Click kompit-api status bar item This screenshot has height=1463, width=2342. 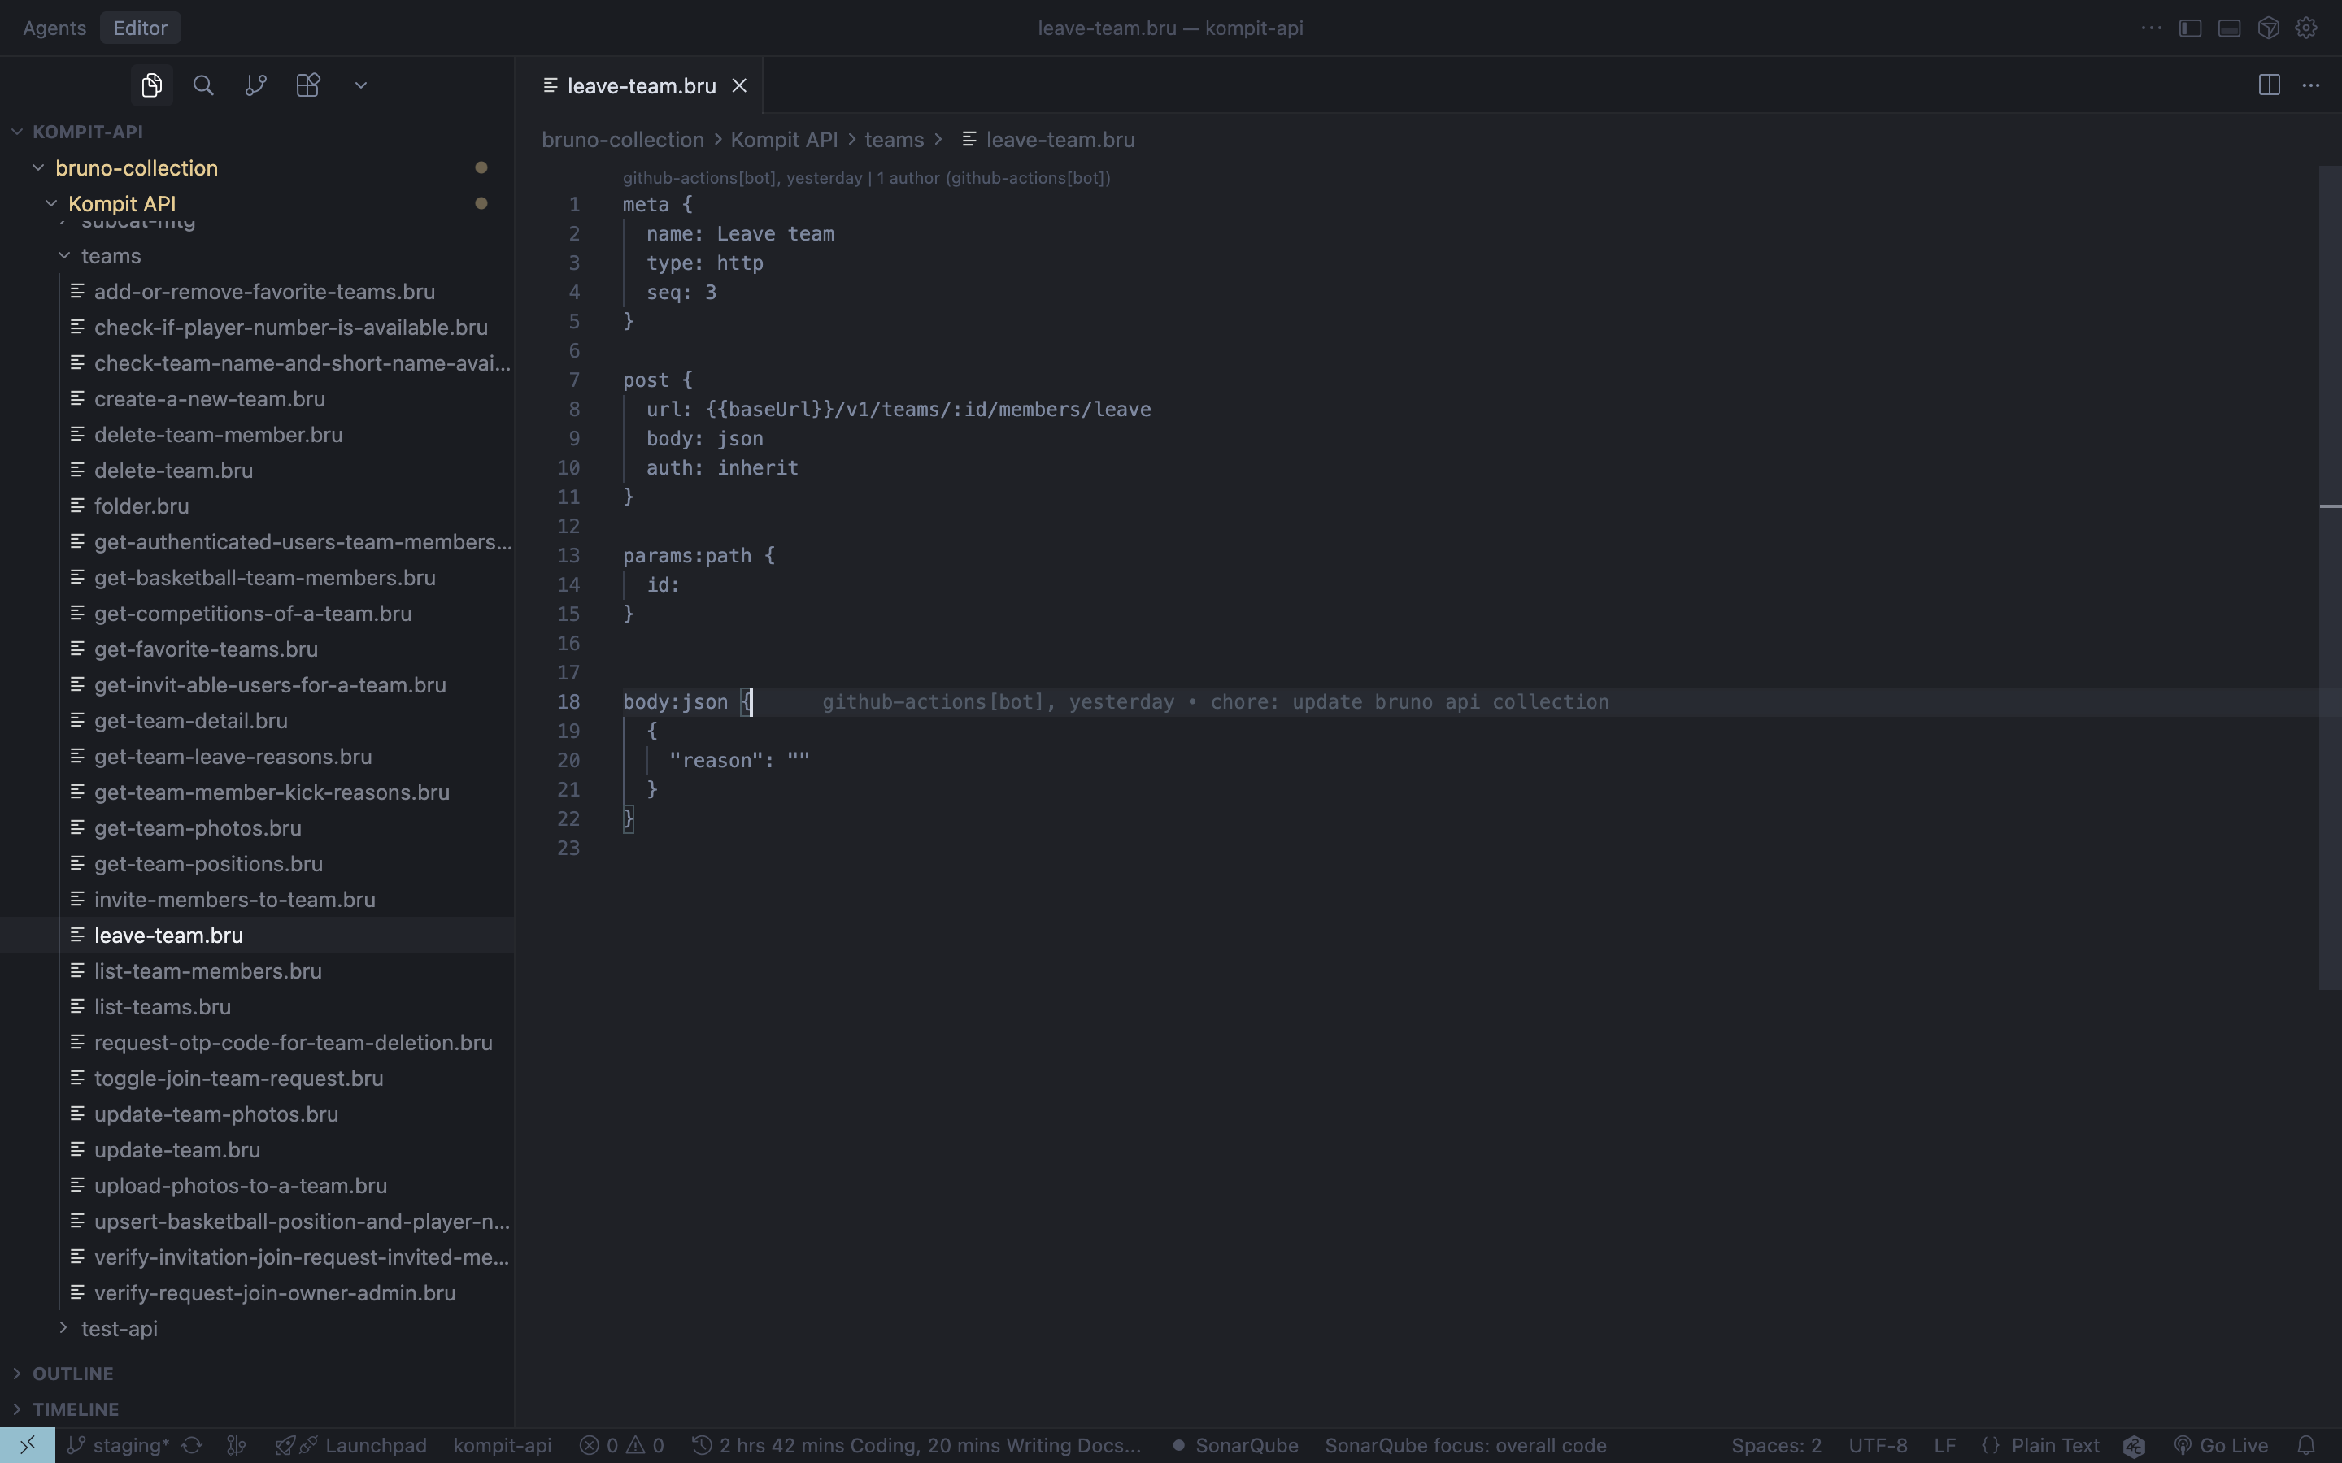tap(503, 1446)
